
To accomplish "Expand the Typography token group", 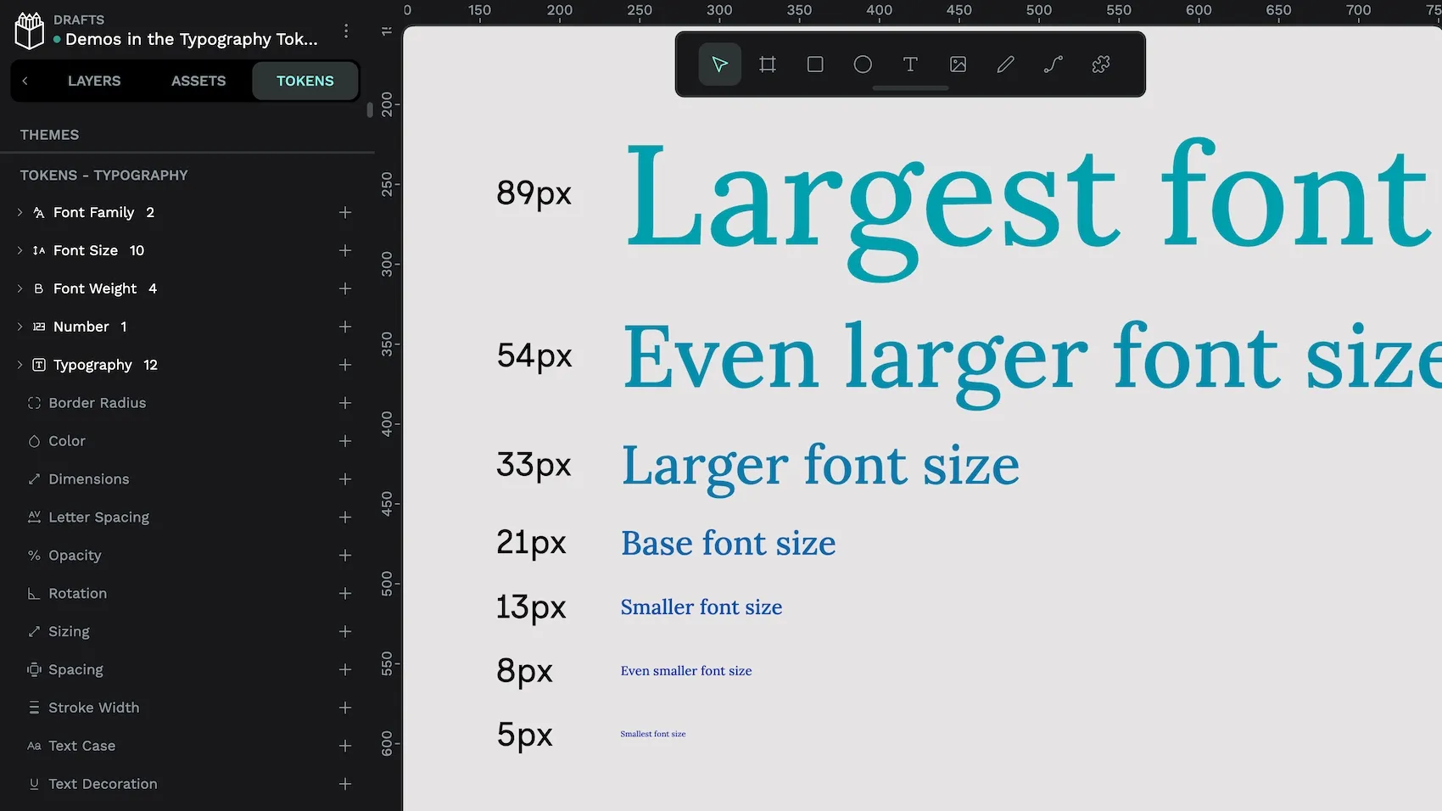I will [20, 365].
